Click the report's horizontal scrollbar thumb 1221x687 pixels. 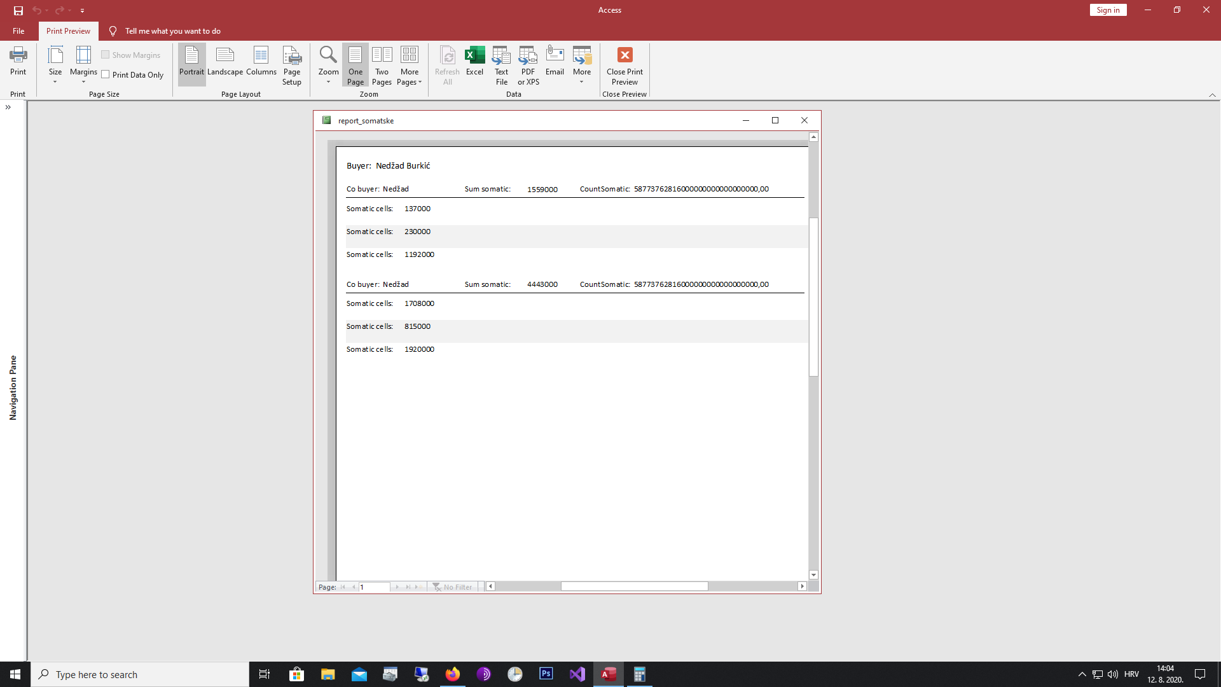click(x=634, y=586)
